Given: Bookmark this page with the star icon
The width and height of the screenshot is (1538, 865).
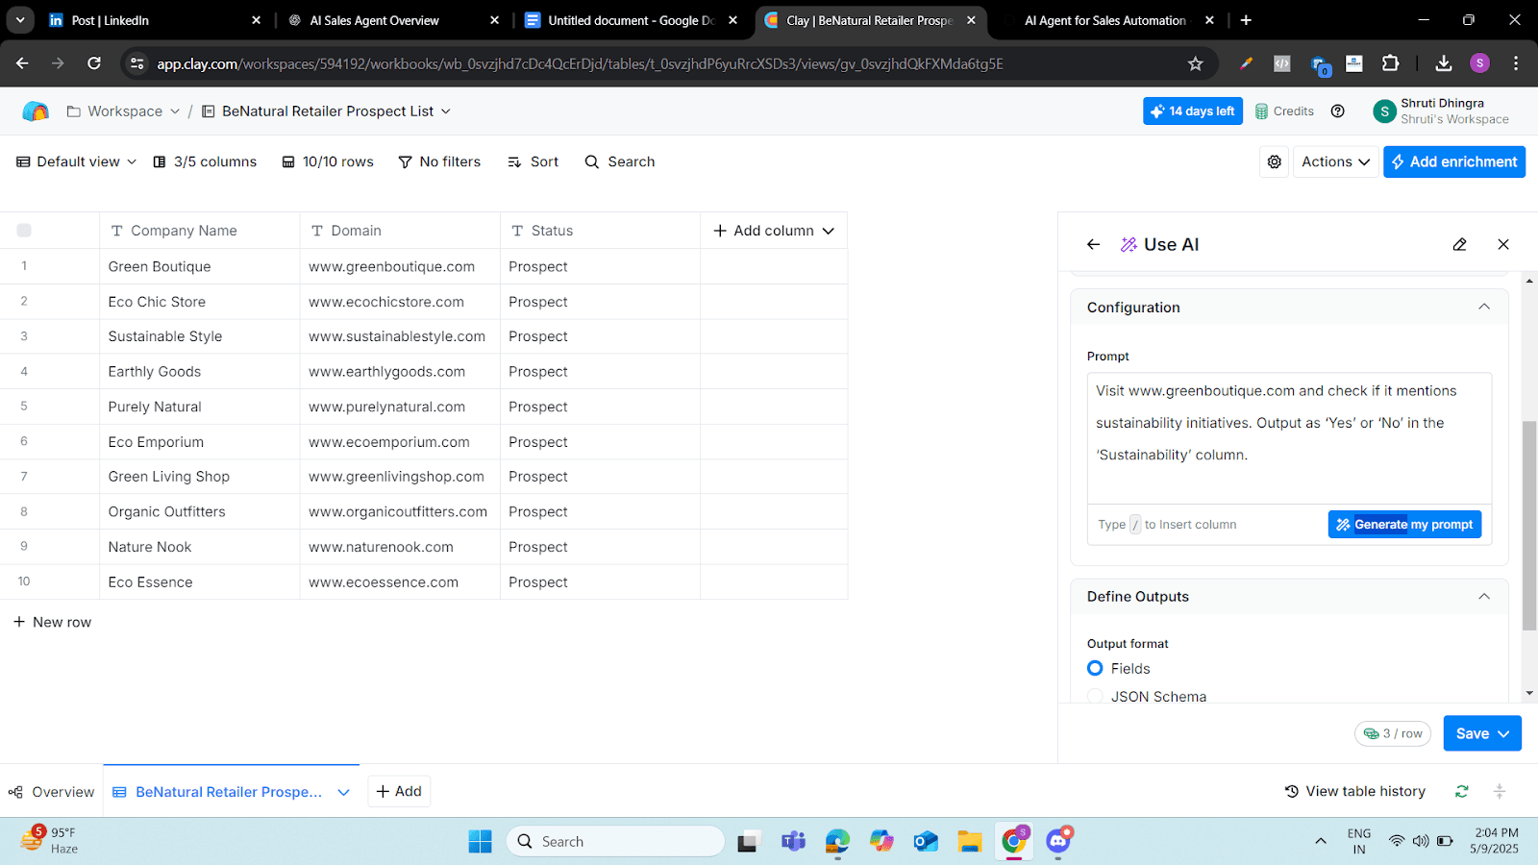Looking at the screenshot, I should tap(1196, 63).
